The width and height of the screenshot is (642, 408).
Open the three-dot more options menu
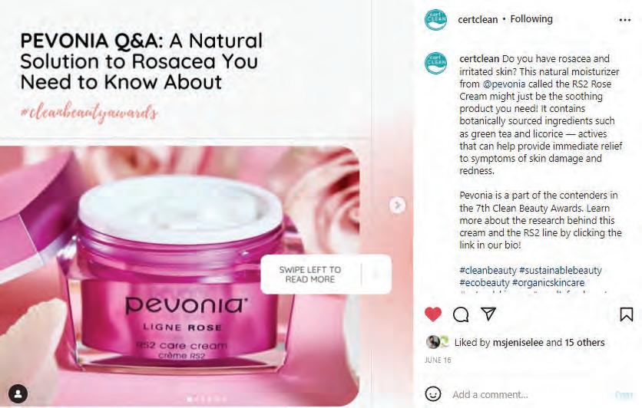pyautogui.click(x=625, y=20)
